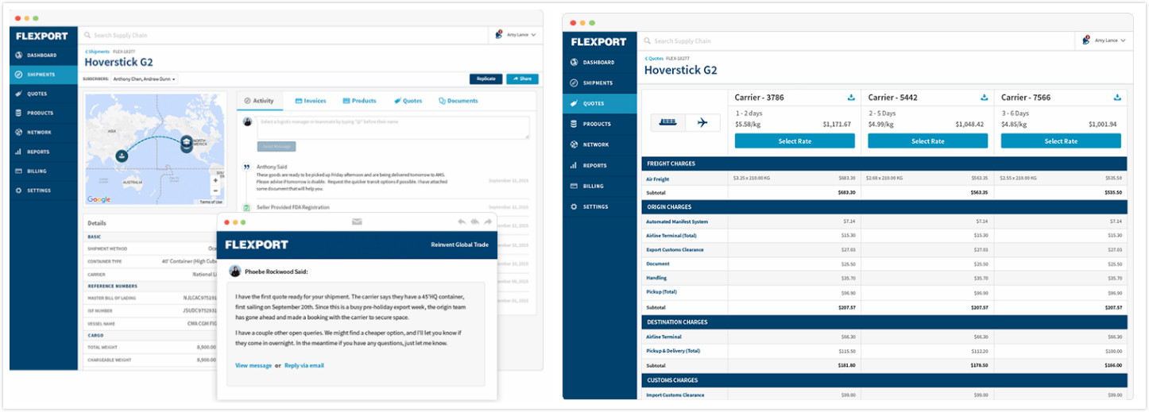
Task: Click the Share button
Action: tap(522, 79)
